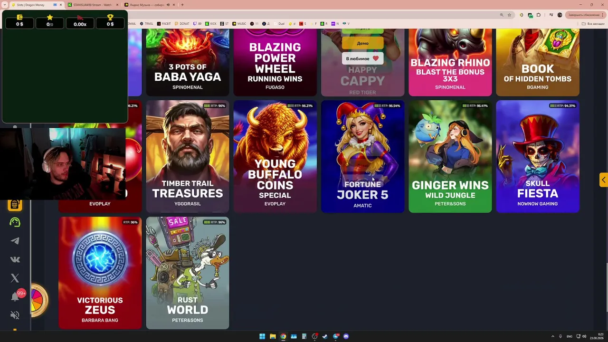Show hidden system tray icons
This screenshot has height=342, width=608.
coord(552,336)
